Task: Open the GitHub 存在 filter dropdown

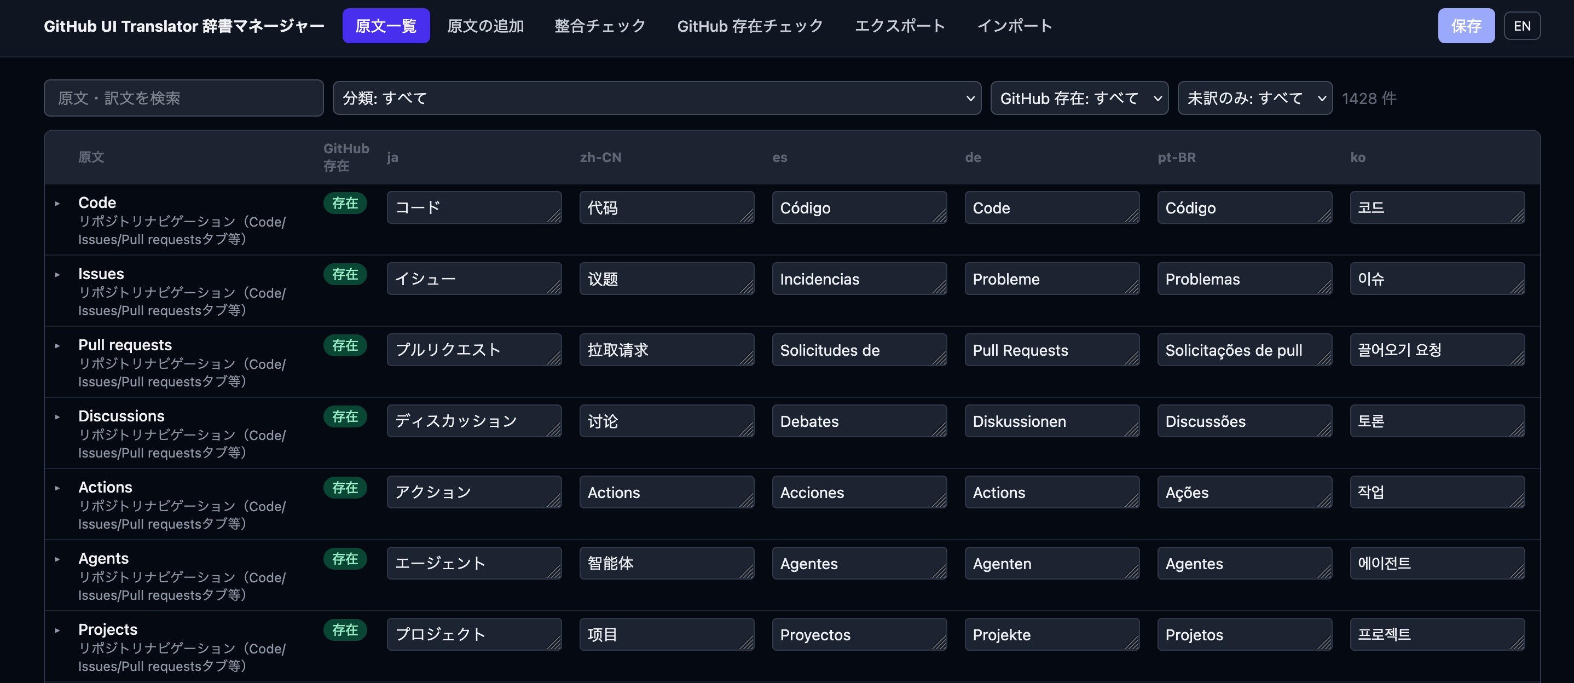Action: pyautogui.click(x=1079, y=98)
